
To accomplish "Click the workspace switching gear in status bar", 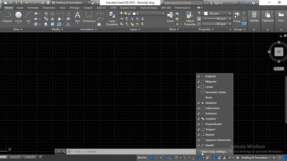I will click(x=238, y=157).
